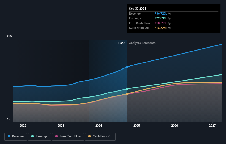
Task: Click the ₹18.513b free cash flow value
Action: [161, 23]
